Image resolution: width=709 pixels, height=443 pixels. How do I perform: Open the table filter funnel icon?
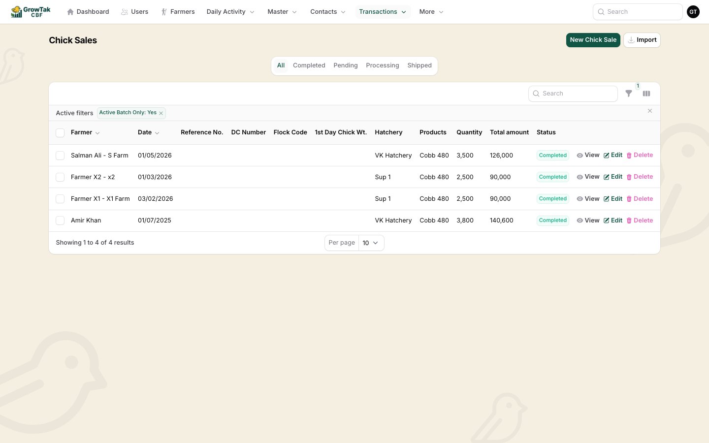pyautogui.click(x=629, y=94)
